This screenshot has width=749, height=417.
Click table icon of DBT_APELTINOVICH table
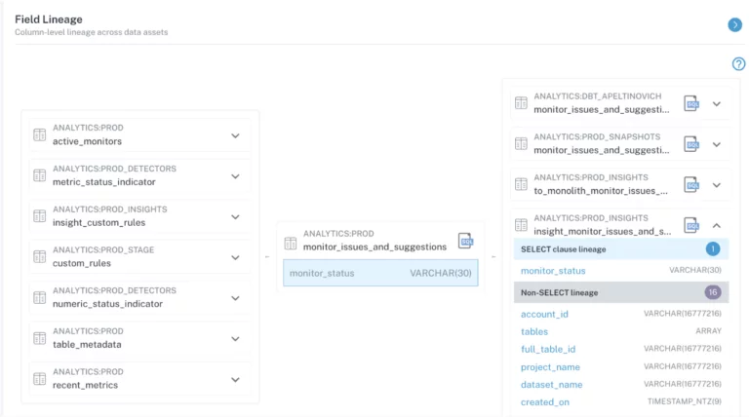(x=521, y=102)
